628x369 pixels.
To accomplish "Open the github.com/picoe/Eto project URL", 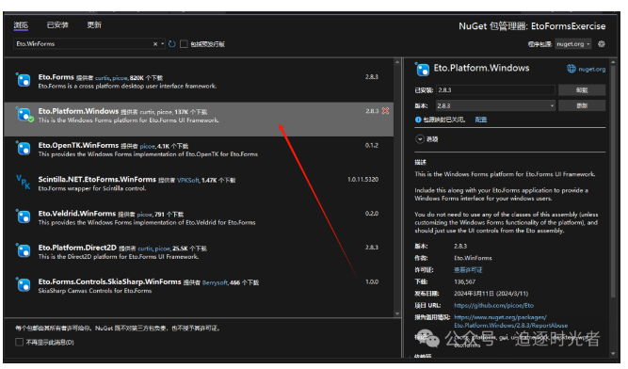I will [x=493, y=305].
